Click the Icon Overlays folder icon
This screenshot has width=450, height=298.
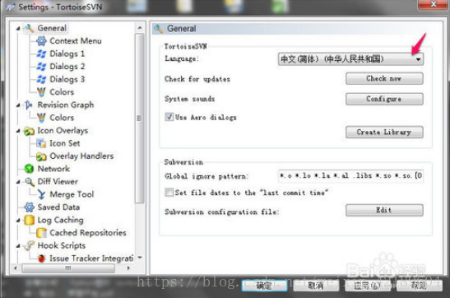point(29,131)
